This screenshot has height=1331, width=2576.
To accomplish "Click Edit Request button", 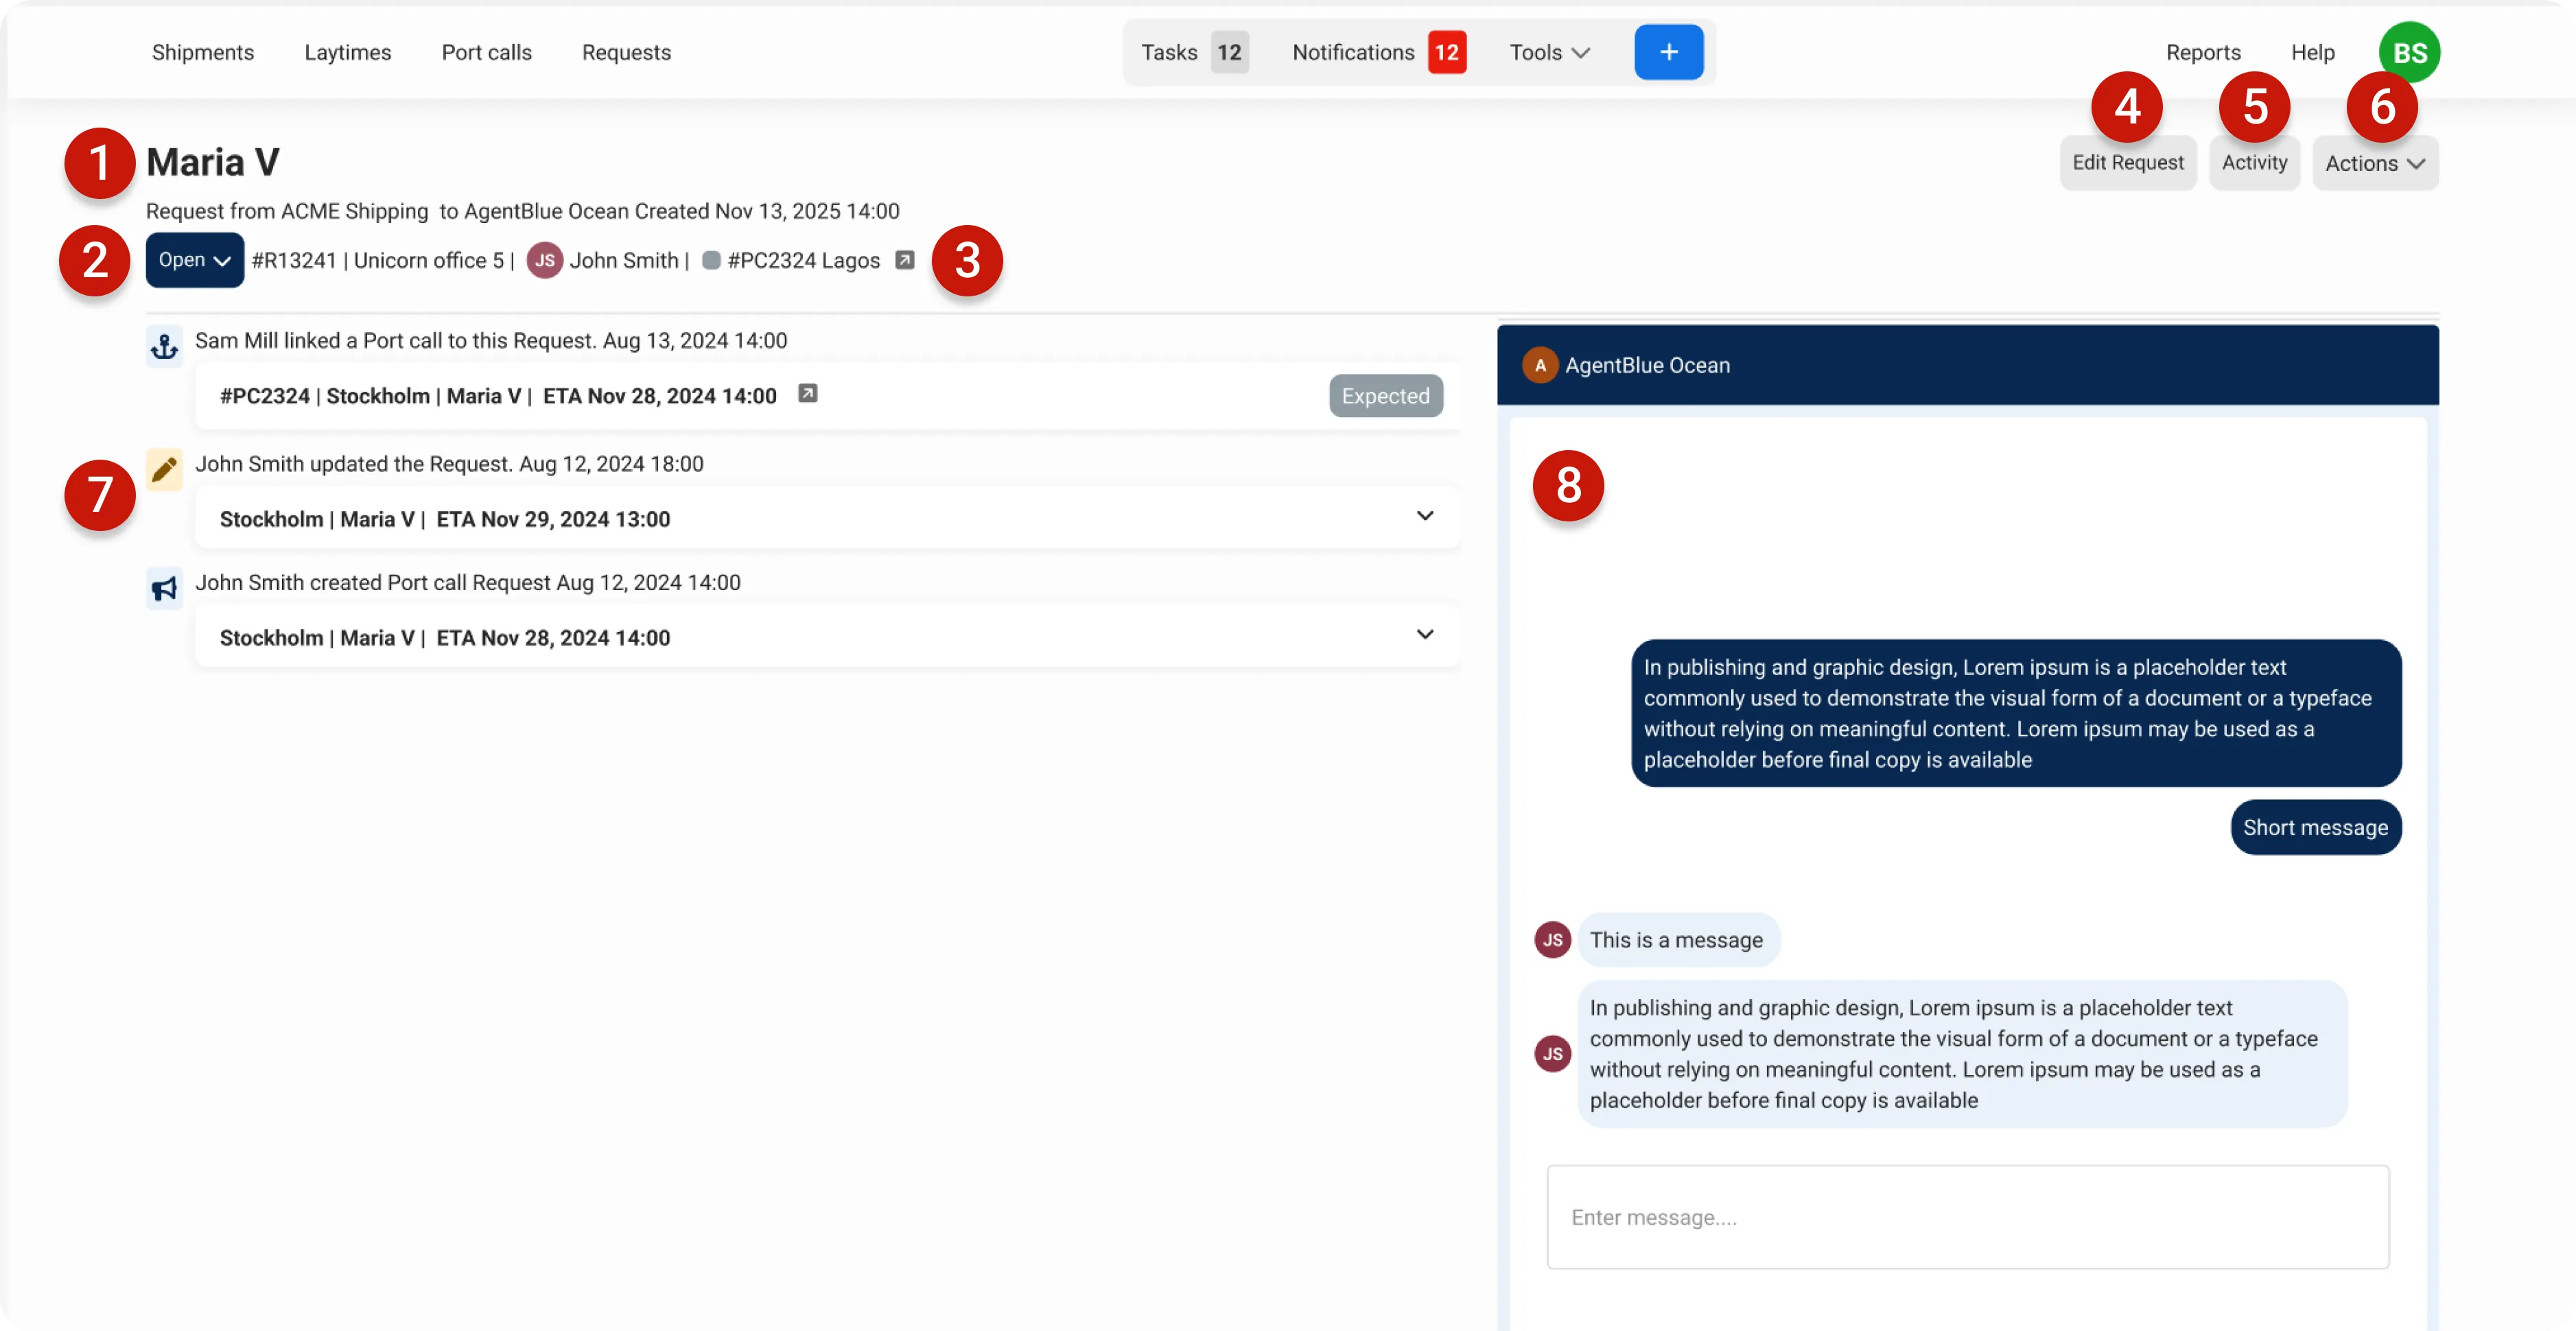I will point(2127,163).
